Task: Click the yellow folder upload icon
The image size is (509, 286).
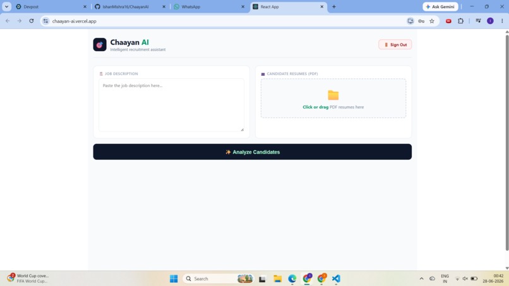Action: click(333, 95)
